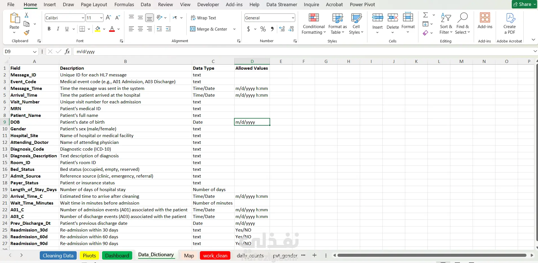Toggle Bold formatting
Viewport: 538px width, 263px height.
pos(49,29)
